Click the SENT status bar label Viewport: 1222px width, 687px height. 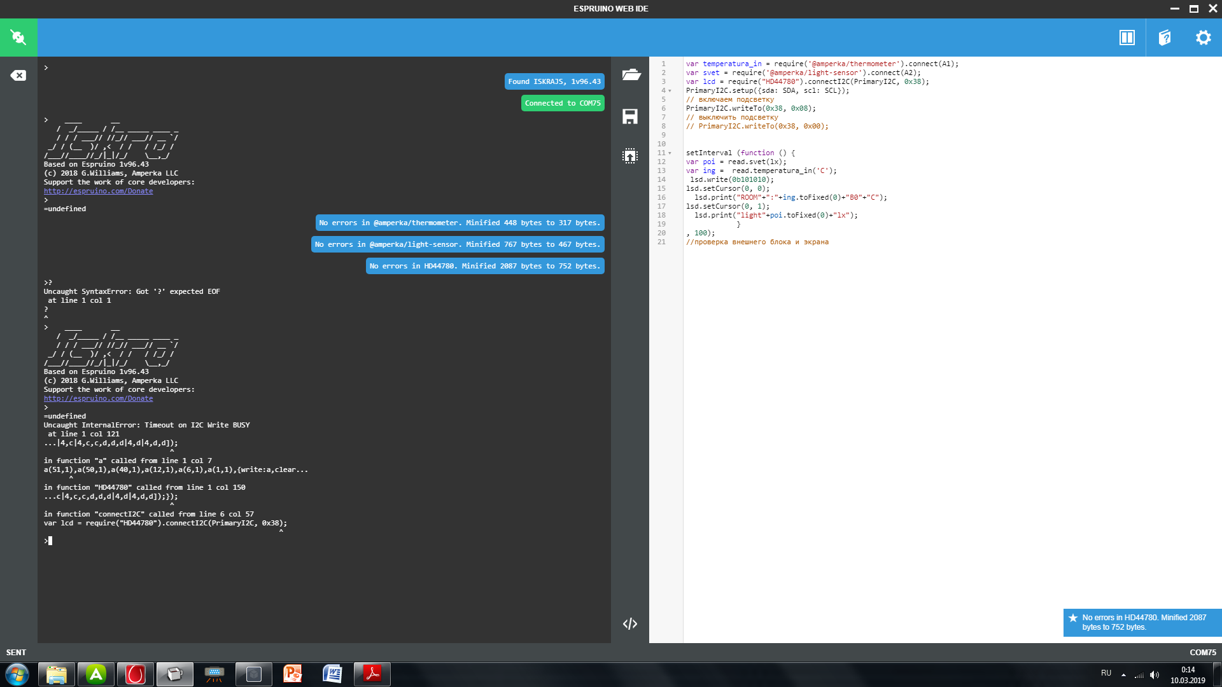coord(16,653)
